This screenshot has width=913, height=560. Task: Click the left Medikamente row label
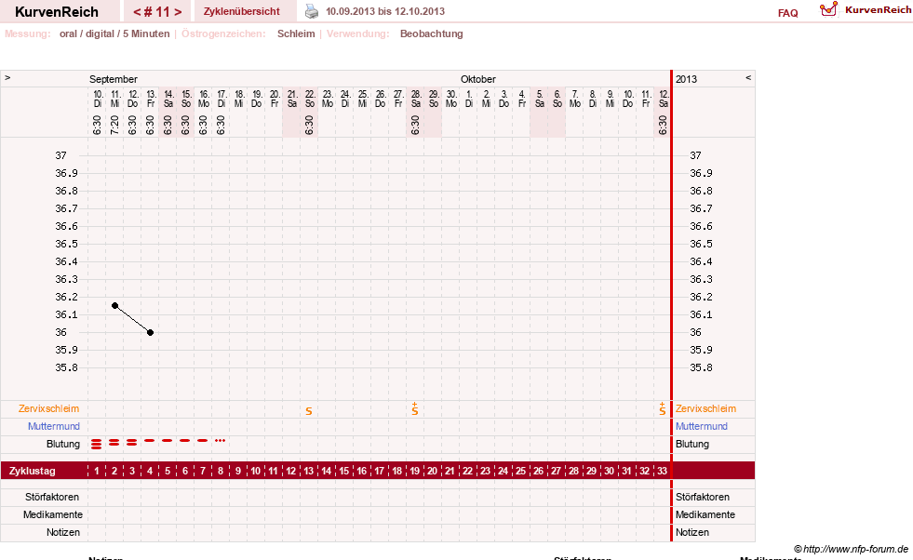click(53, 514)
